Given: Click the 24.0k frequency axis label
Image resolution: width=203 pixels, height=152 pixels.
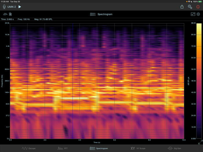Looking at the screenshot, I should pyautogui.click(x=7, y=23).
